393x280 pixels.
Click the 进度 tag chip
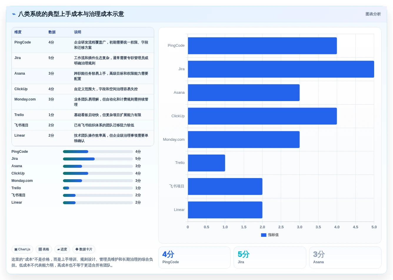pyautogui.click(x=62, y=249)
